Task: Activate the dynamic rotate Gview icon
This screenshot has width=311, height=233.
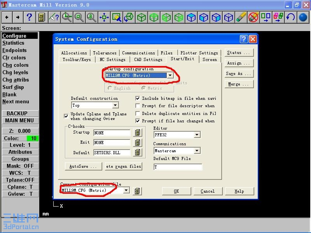Action: tap(129, 17)
